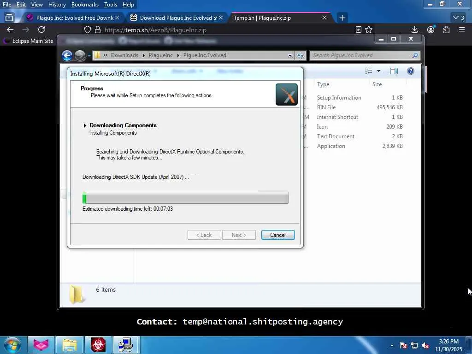Viewport: 472px width, 354px height.
Task: Expand the breadcrumb overflow chevron
Action: [106, 55]
